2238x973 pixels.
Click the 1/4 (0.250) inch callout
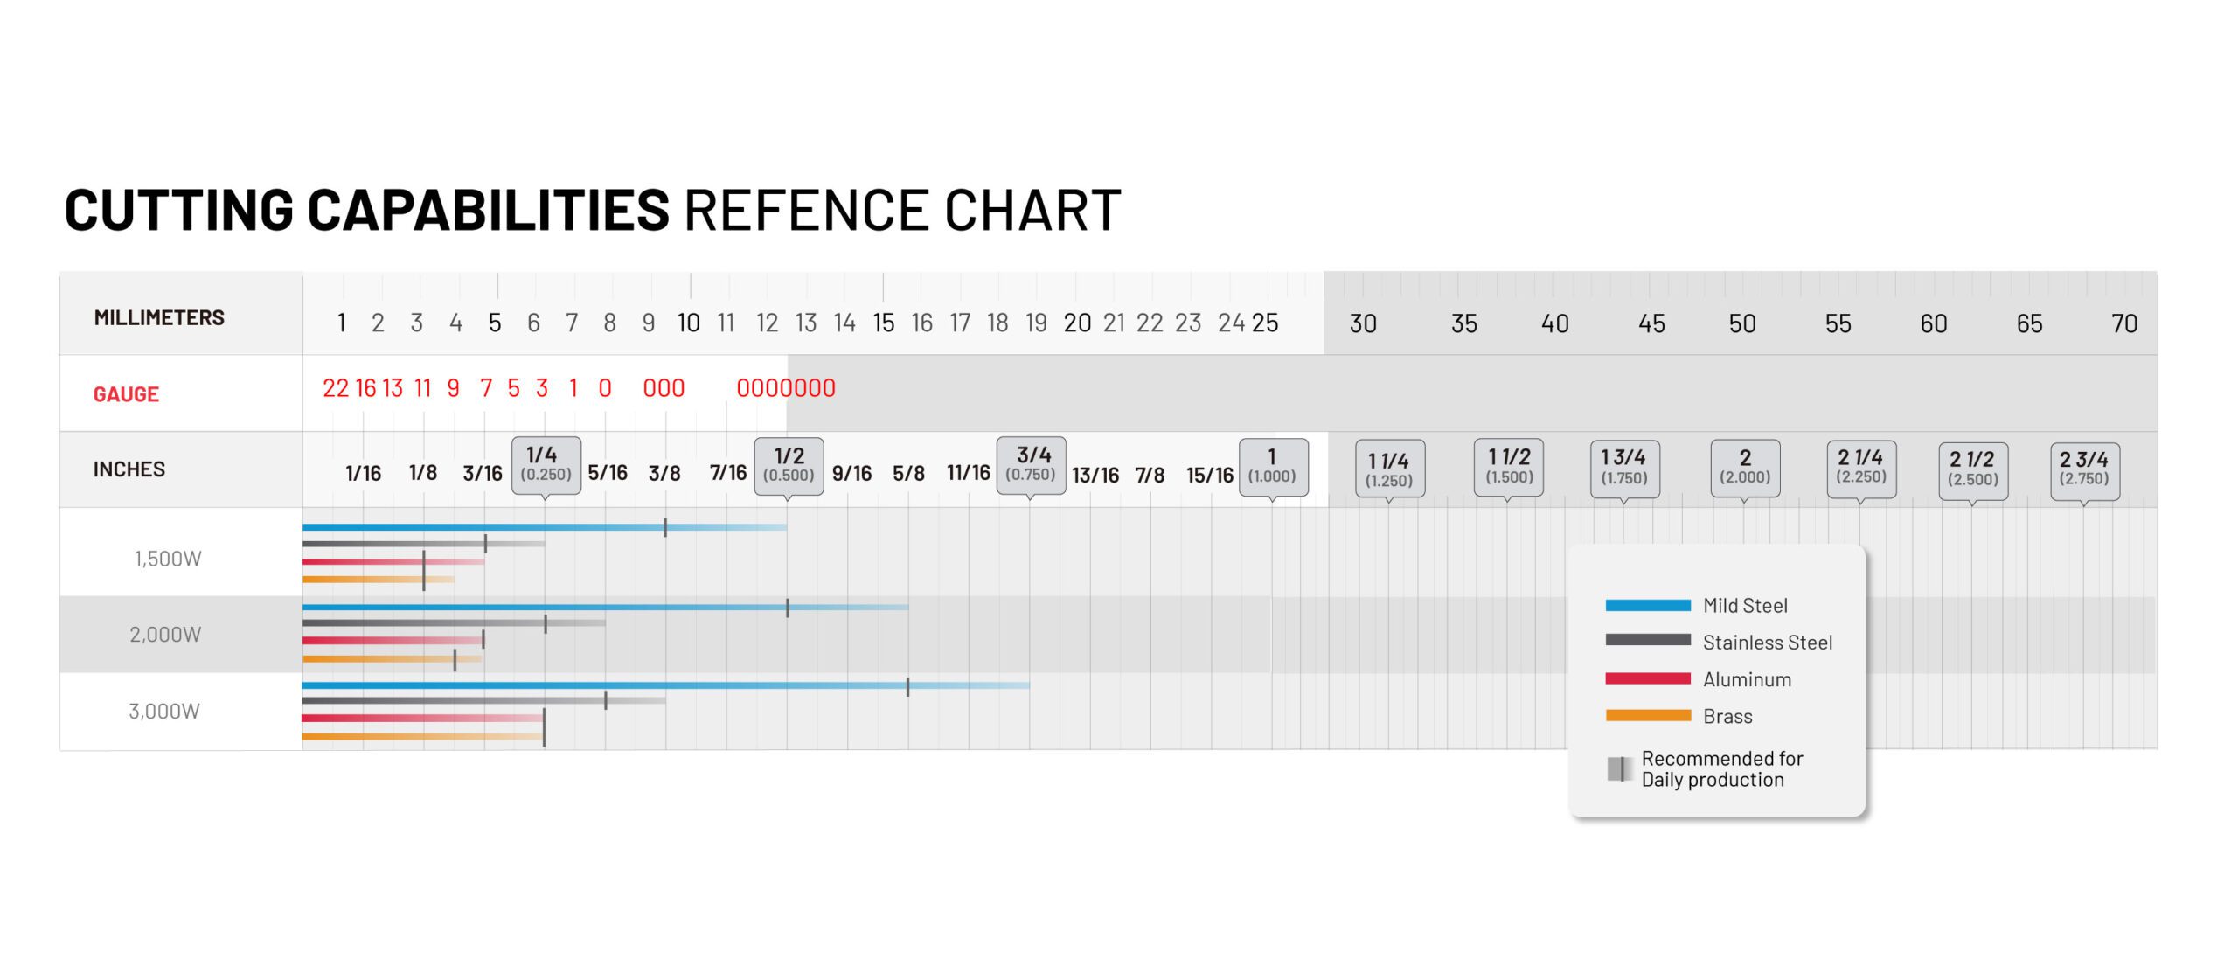[546, 465]
